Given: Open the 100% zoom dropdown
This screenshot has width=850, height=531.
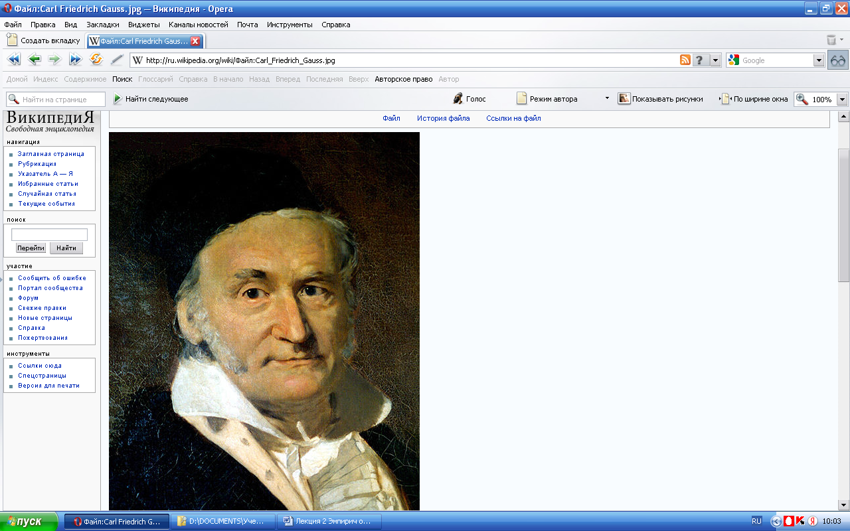Looking at the screenshot, I should click(x=842, y=99).
